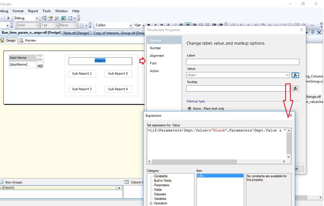Click the Row Groups panel icon

pos(3,182)
